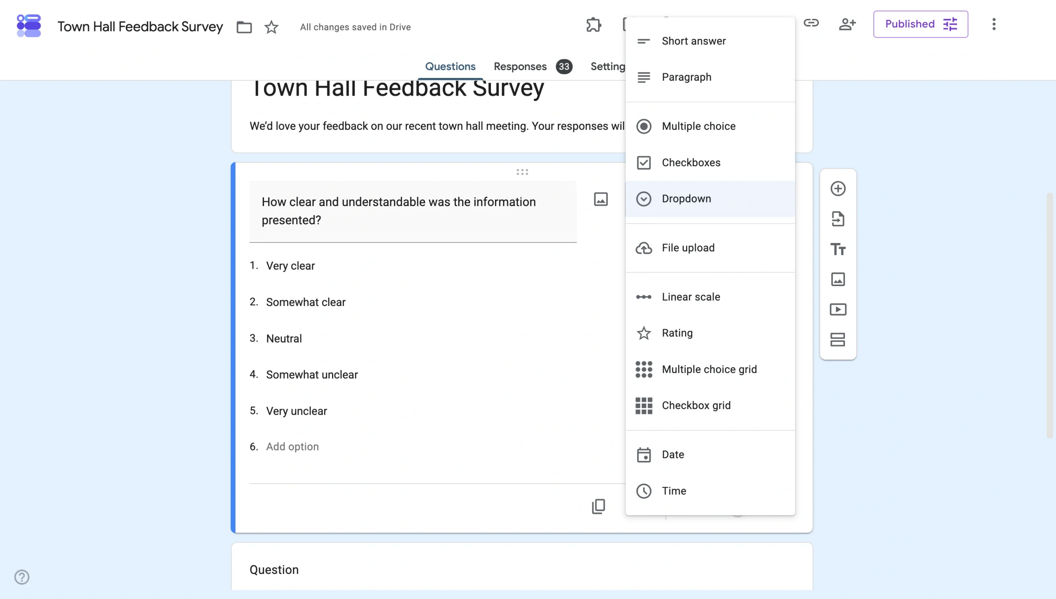Viewport: 1056px width, 599px height.
Task: Select Date question type
Action: [710, 455]
